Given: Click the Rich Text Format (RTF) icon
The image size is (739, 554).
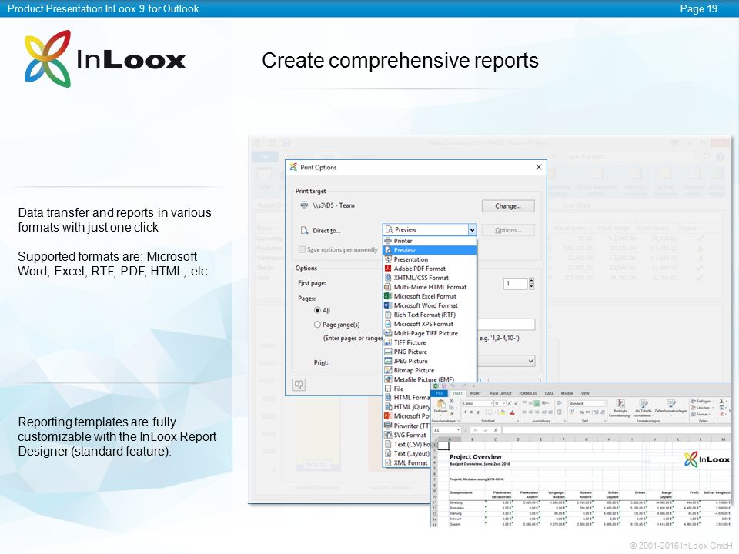Looking at the screenshot, I should tap(388, 315).
